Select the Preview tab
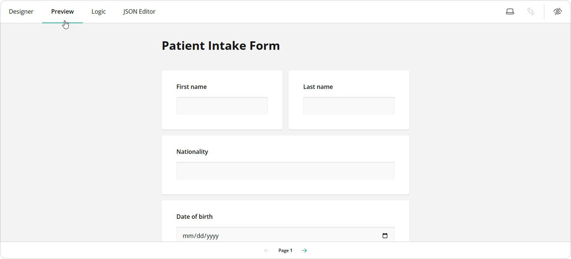 [62, 11]
